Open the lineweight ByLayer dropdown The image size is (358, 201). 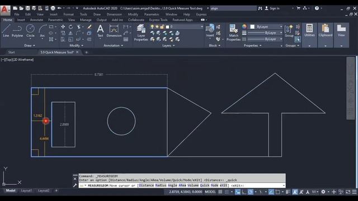tap(265, 33)
